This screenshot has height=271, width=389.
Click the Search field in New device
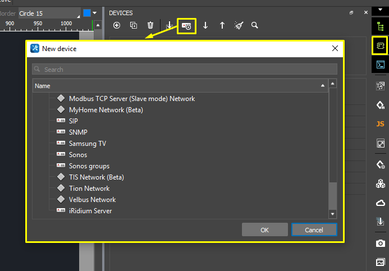[185, 69]
